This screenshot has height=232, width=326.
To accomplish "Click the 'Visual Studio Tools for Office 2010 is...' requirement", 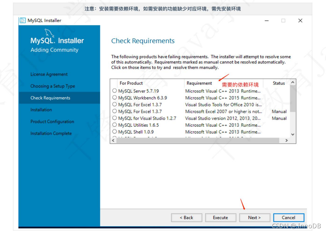I will pos(224,105).
